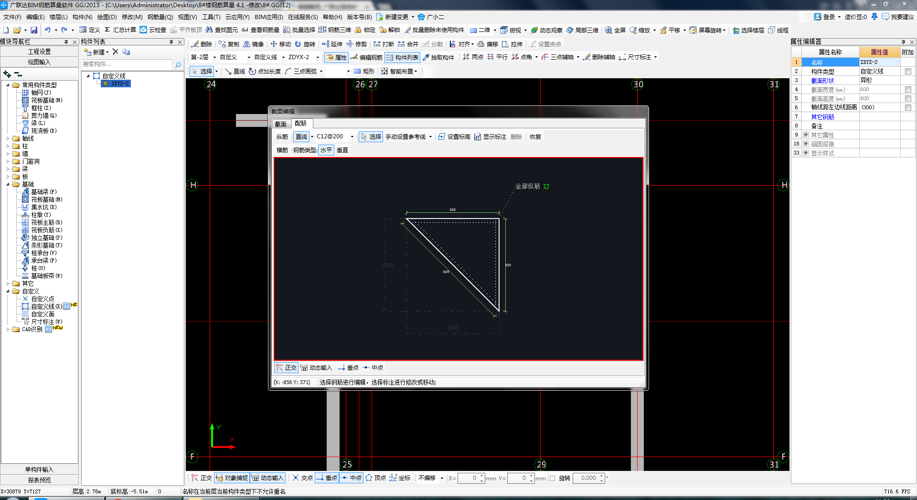Click 报表预览 button
The image size is (917, 500).
pyautogui.click(x=39, y=480)
